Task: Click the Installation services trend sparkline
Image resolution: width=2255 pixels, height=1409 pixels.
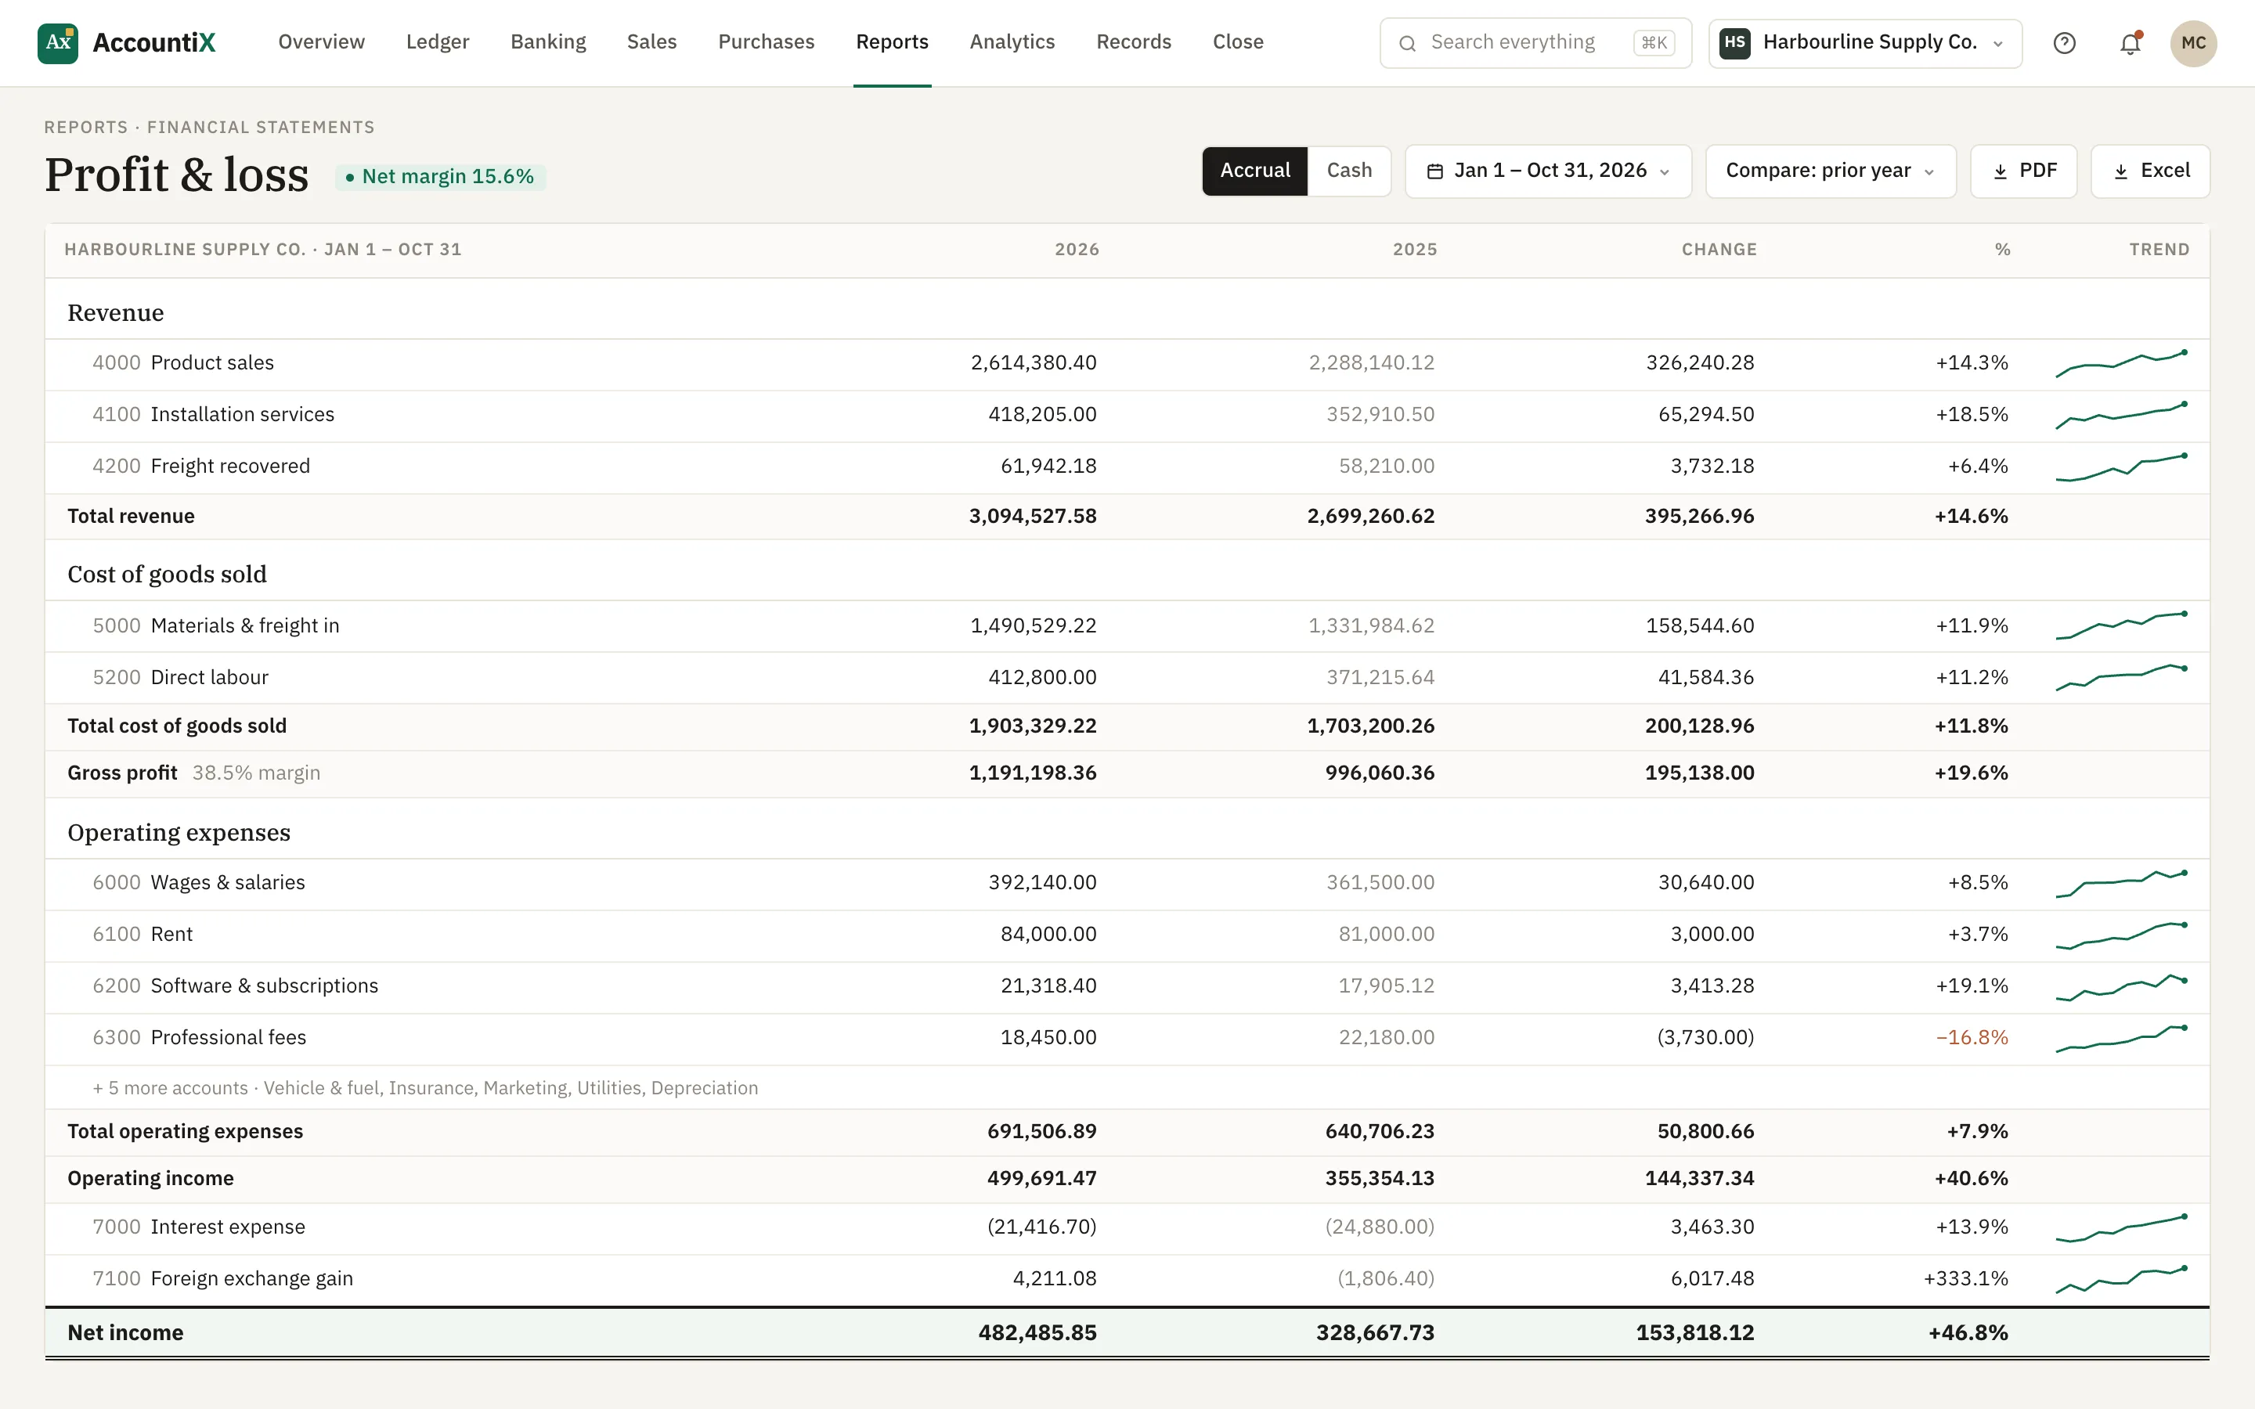Action: click(x=2122, y=415)
